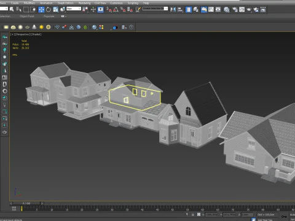Toggle Window/Crossing selection mode
Screen dimensions: 295x221
click(x=33, y=9)
